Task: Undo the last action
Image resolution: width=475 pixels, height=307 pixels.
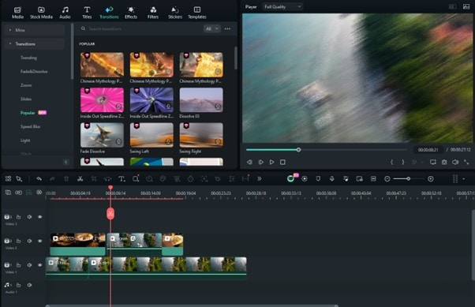Action: pos(39,179)
